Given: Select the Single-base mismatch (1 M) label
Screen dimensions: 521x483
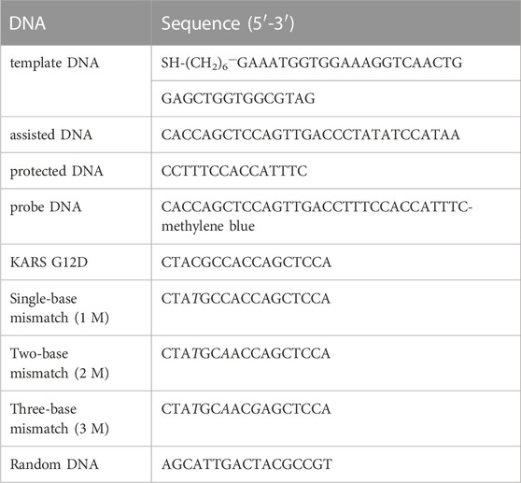Looking at the screenshot, I should point(60,308).
